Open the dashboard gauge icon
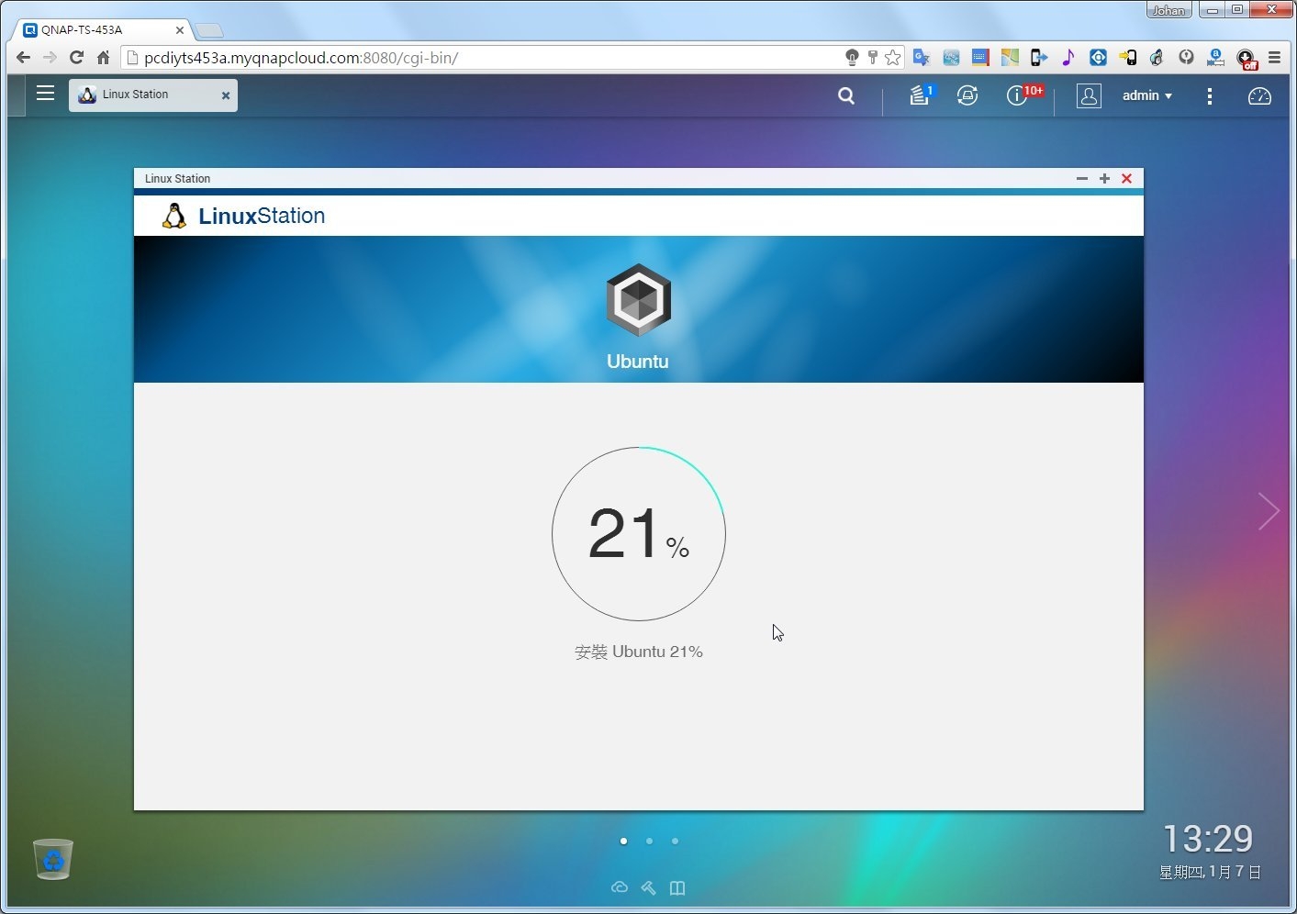 (1259, 95)
